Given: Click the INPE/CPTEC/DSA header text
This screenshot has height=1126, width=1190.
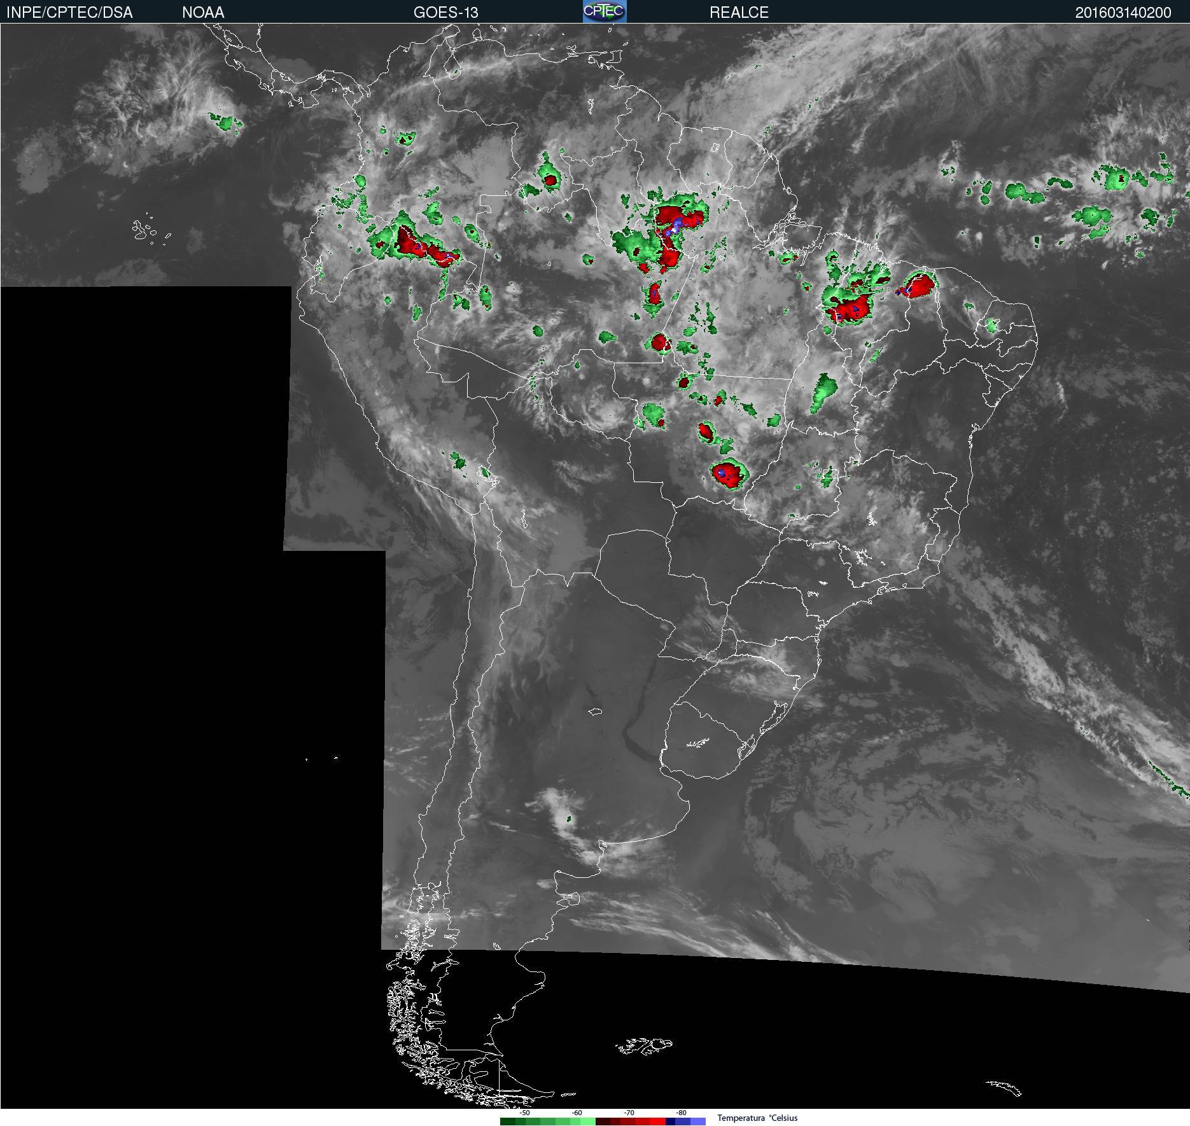Looking at the screenshot, I should pos(69,13).
